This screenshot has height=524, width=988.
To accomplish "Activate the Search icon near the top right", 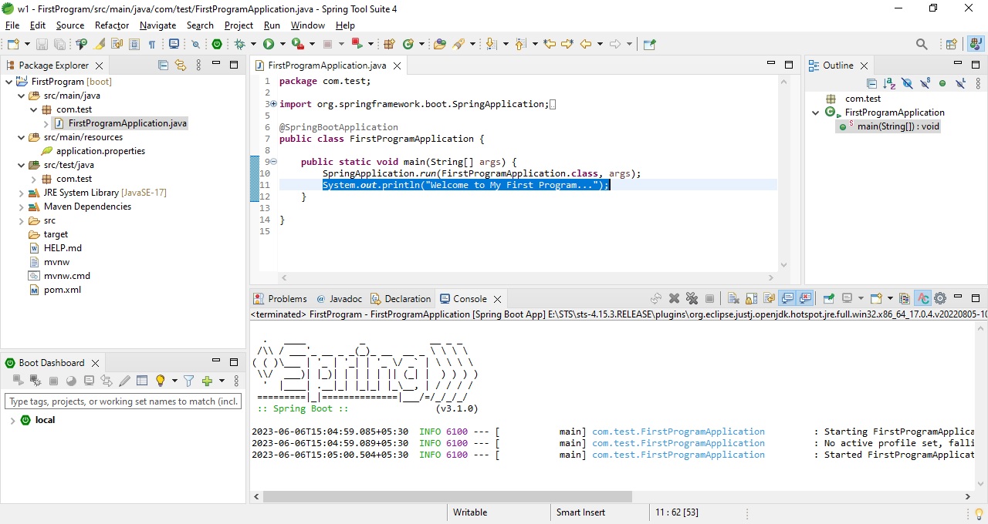I will 922,44.
